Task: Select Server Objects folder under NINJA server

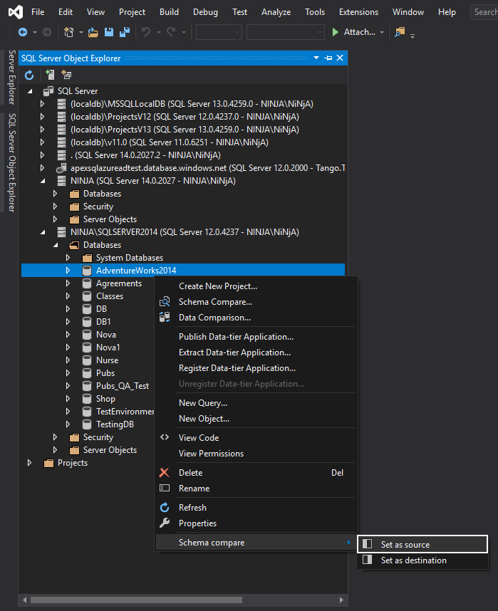Action: tap(110, 219)
